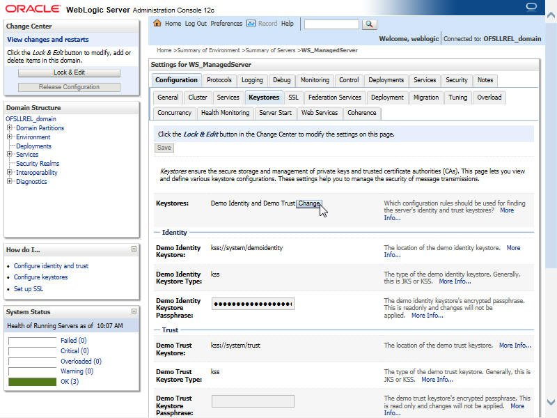Click the Log Out link

(196, 24)
